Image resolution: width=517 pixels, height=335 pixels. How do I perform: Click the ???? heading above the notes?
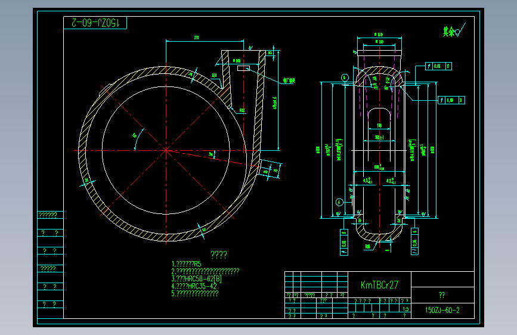click(219, 254)
